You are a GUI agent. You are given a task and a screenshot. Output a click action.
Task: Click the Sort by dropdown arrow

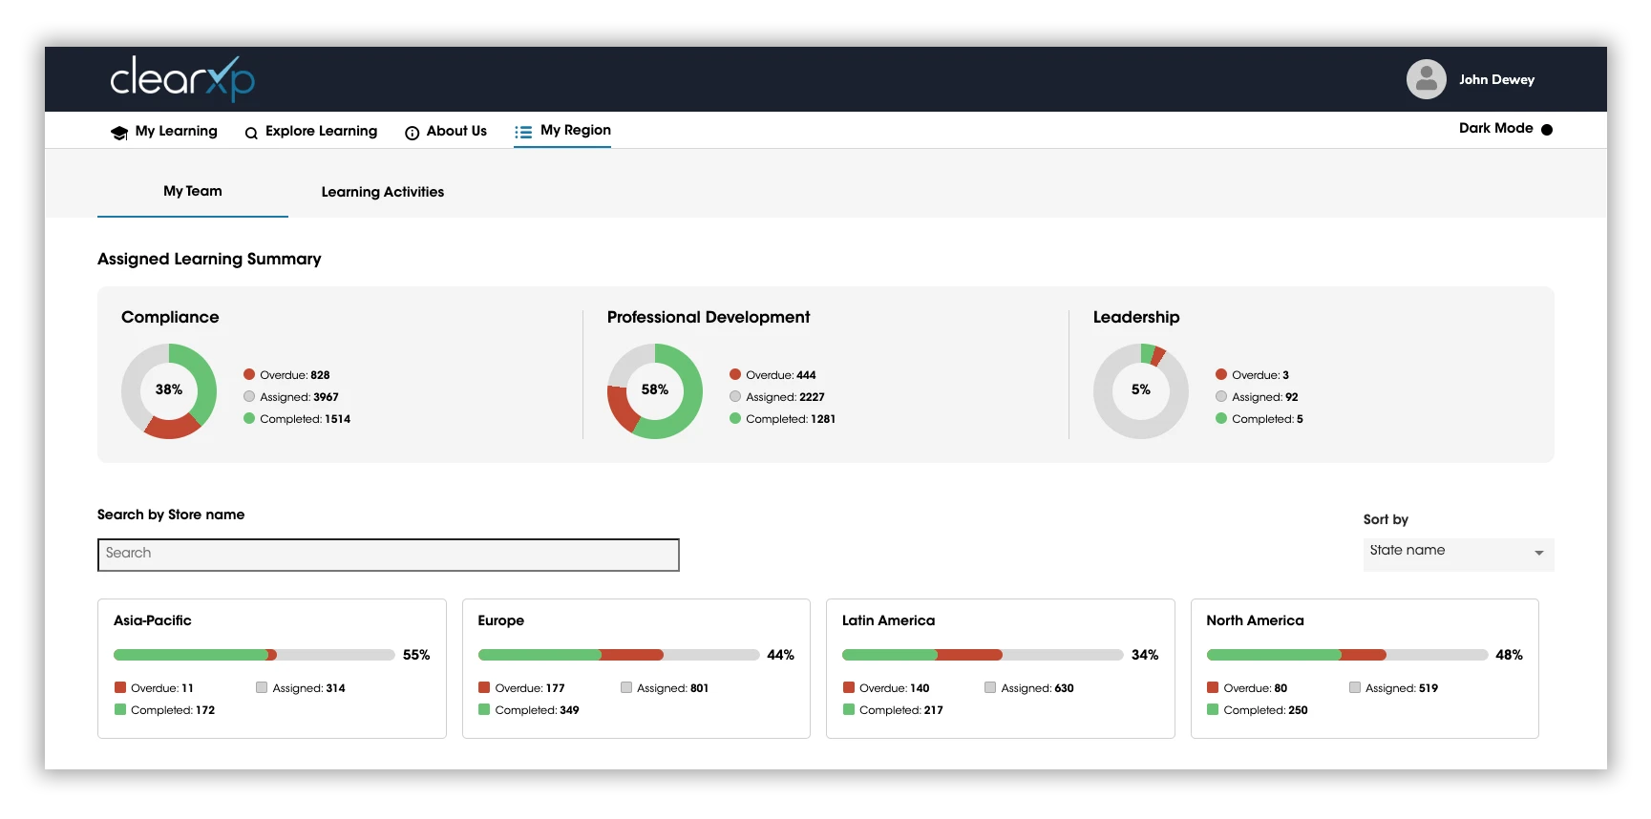(1538, 554)
